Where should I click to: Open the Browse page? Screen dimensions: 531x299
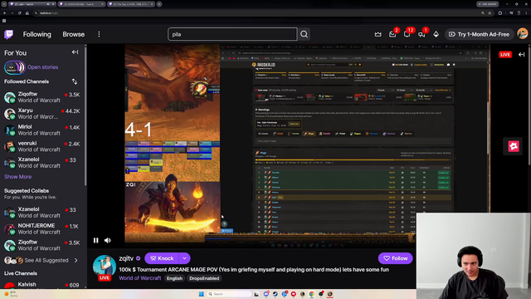click(x=74, y=34)
